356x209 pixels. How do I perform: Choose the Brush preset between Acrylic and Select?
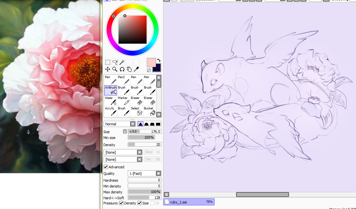point(123,111)
